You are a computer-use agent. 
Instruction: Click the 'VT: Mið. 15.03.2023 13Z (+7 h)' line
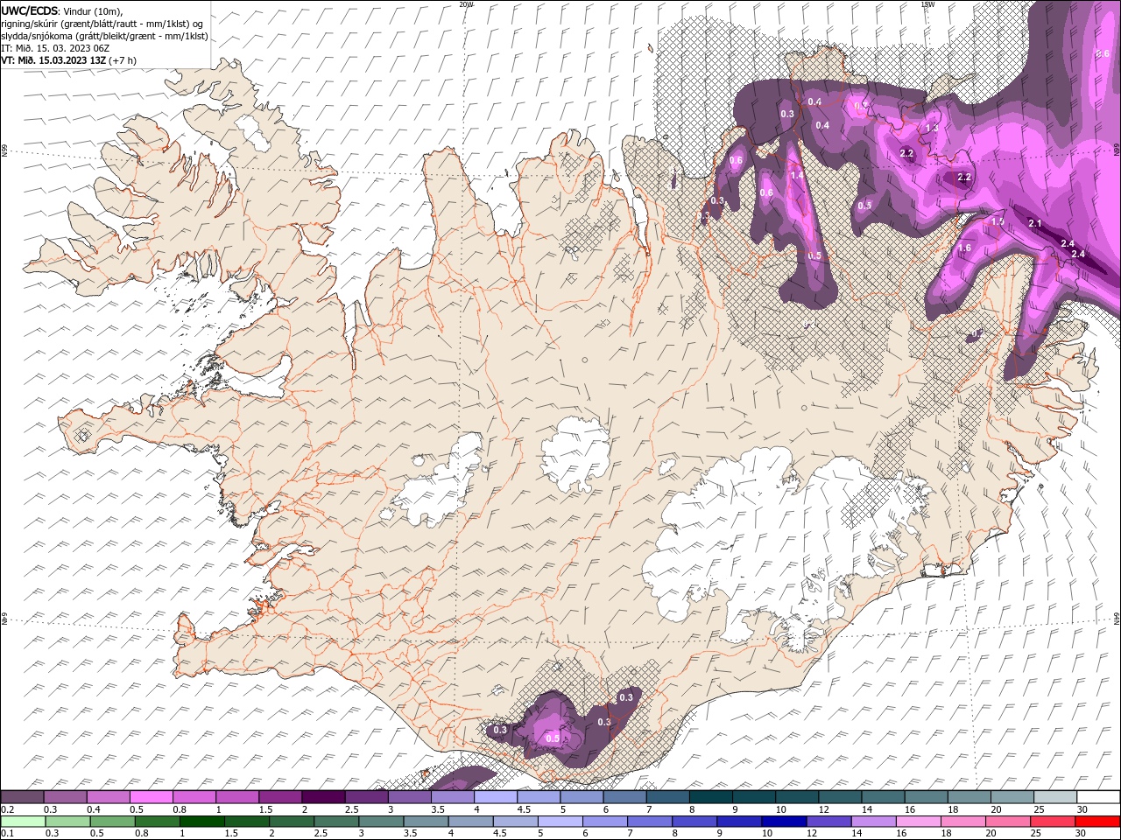[68, 60]
